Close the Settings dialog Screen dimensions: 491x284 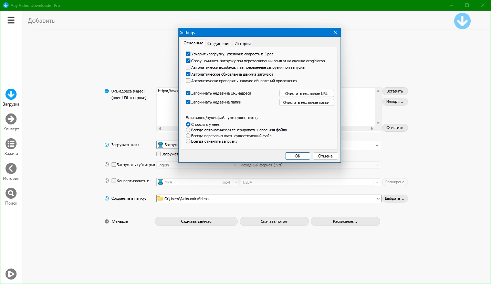335,33
